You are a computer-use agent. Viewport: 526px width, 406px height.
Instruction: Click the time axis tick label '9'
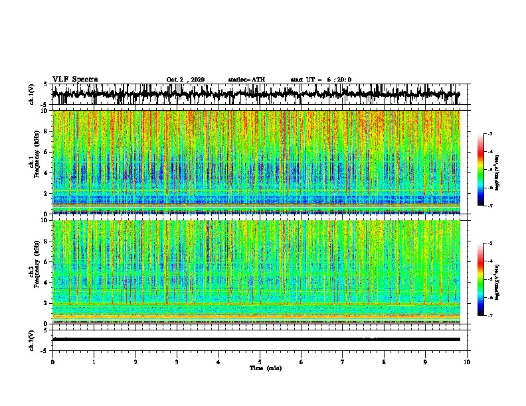pos(425,362)
